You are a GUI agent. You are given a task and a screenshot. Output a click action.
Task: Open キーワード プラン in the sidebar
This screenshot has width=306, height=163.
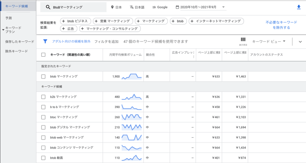[13, 30]
